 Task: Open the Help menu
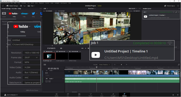69,3
